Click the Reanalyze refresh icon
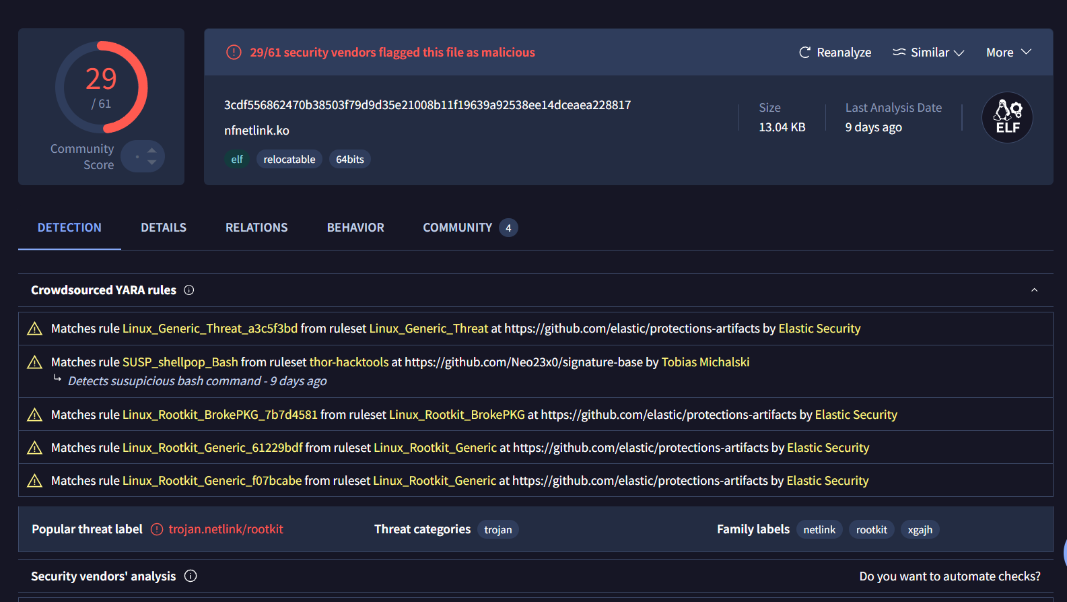 click(x=804, y=53)
